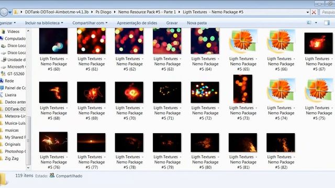Select the horizontal flare thumbnail (77)
Image resolution: width=335 pixels, height=188 pixels.
coord(91,143)
